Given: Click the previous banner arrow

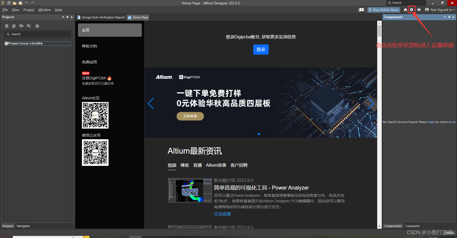Looking at the screenshot, I should click(151, 103).
